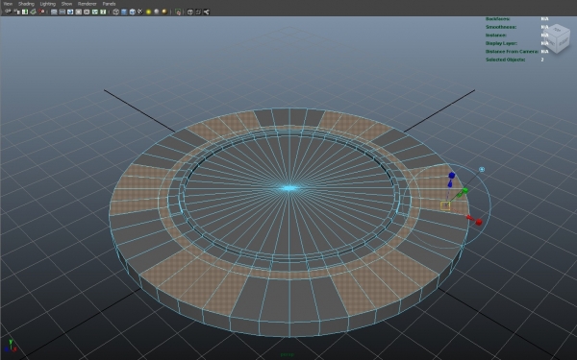Screen dimensions: 577x360
Task: Open the Shading menu
Action: pos(26,4)
